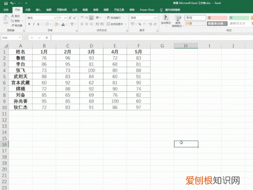
Task: Select the red Bad cell style
Action: click(x=217, y=18)
